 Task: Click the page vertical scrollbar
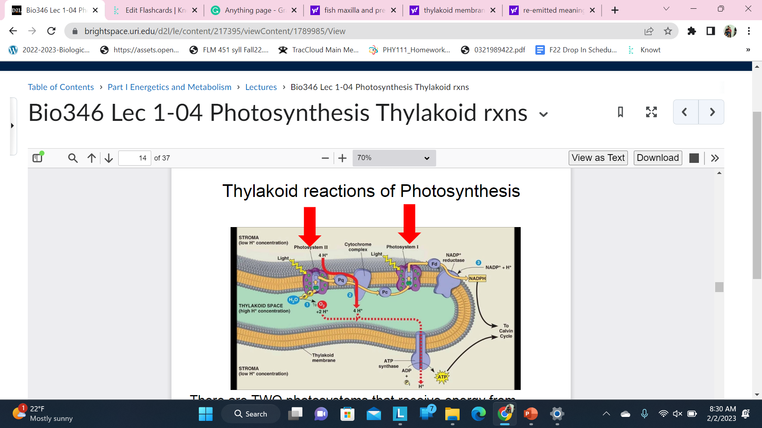tap(757, 195)
